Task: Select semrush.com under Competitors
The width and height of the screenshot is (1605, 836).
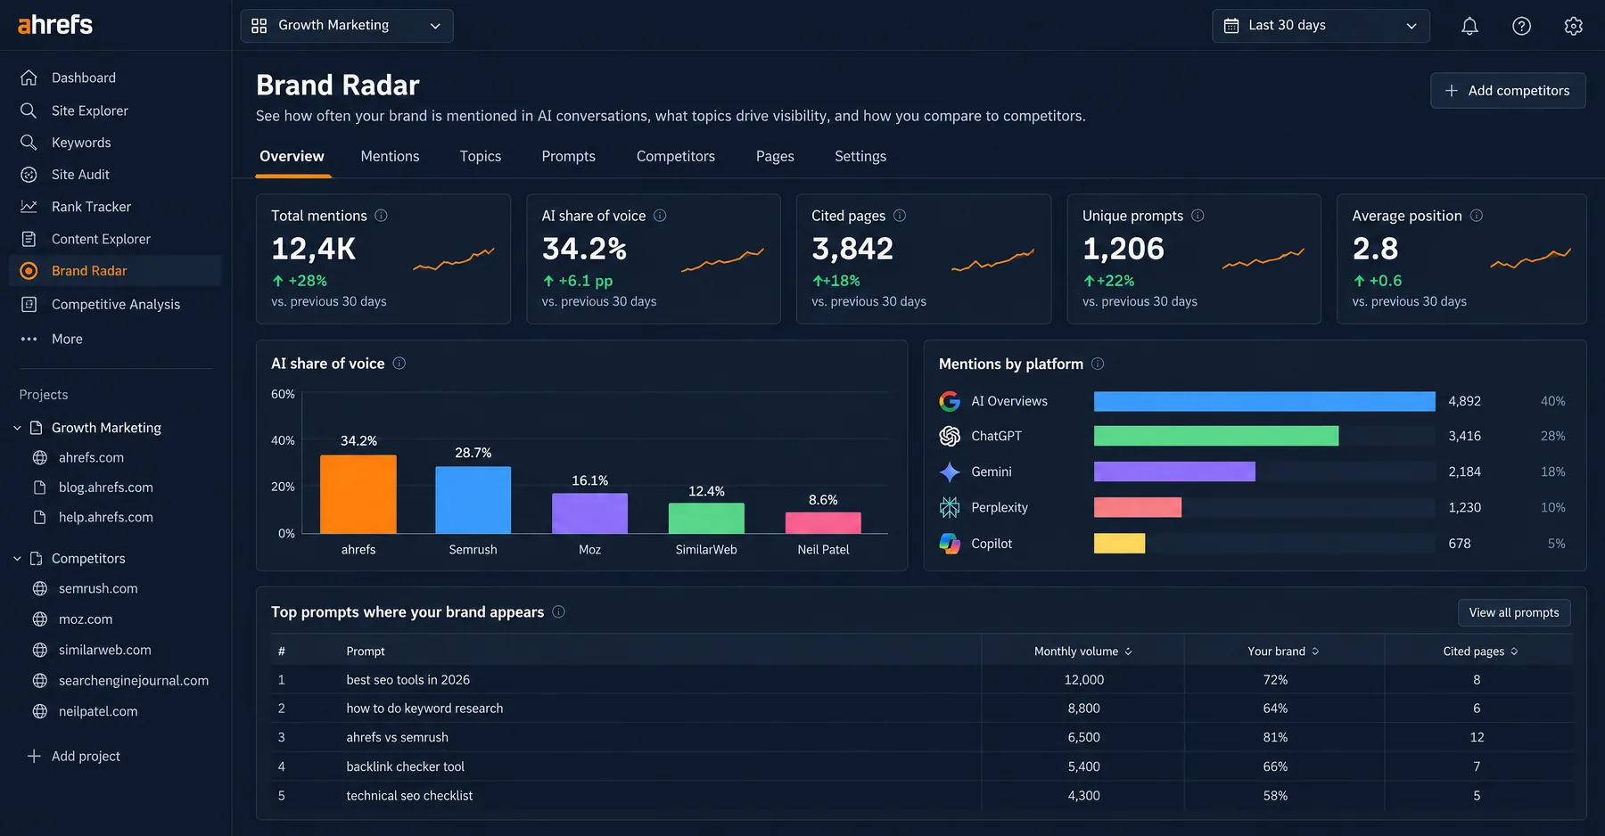Action: click(98, 588)
